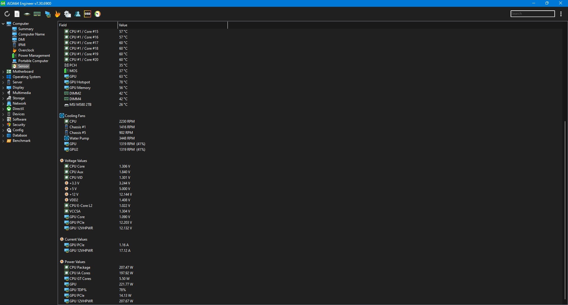Click the MSI M580 2TB drive icon
Screen dimensions: 568x305
[67, 105]
